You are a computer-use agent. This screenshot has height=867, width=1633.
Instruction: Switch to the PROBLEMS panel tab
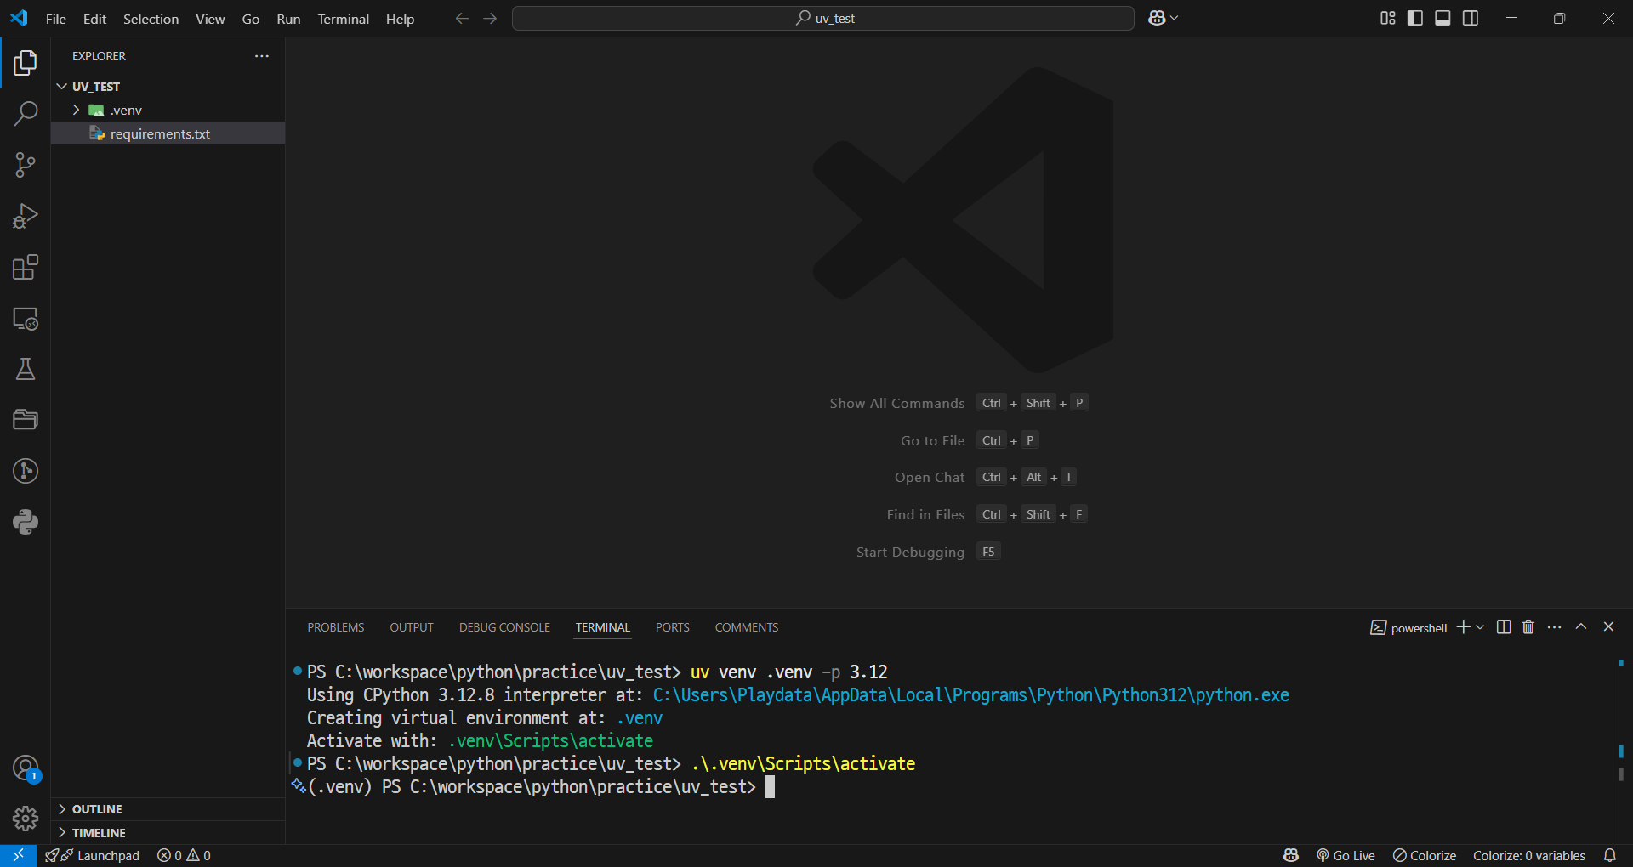click(336, 627)
